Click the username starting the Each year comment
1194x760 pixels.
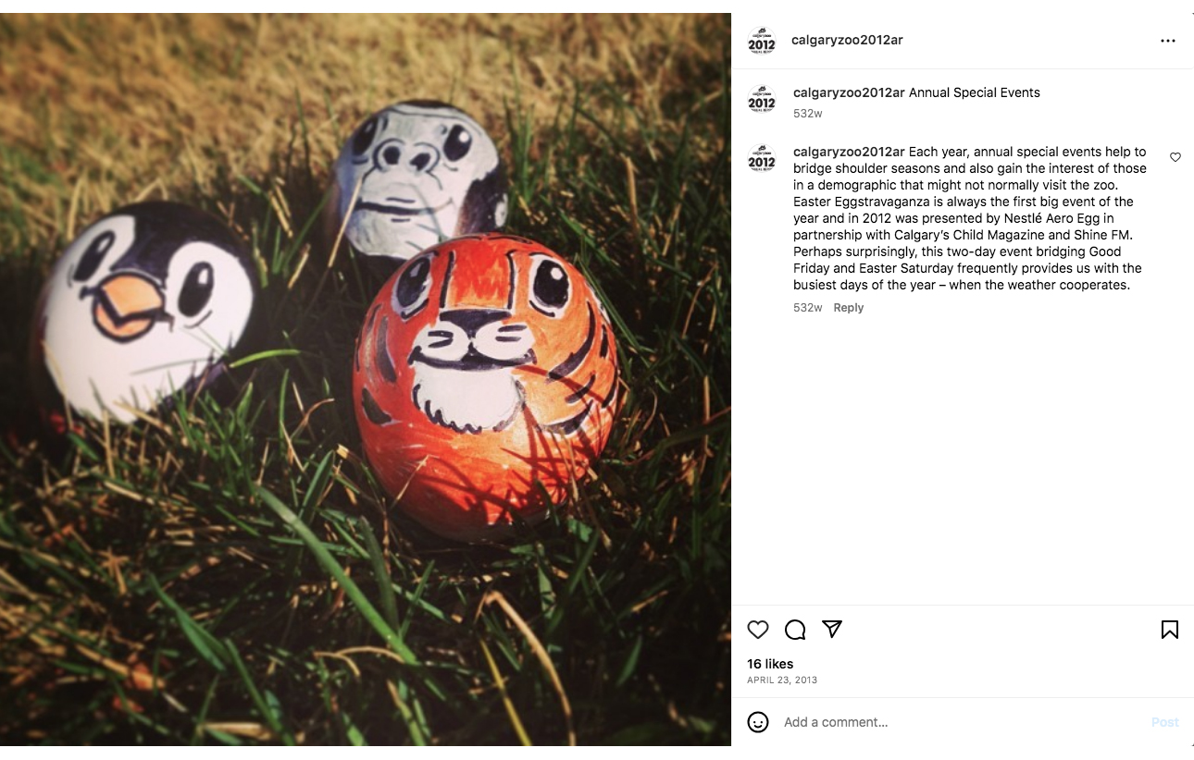click(x=849, y=152)
